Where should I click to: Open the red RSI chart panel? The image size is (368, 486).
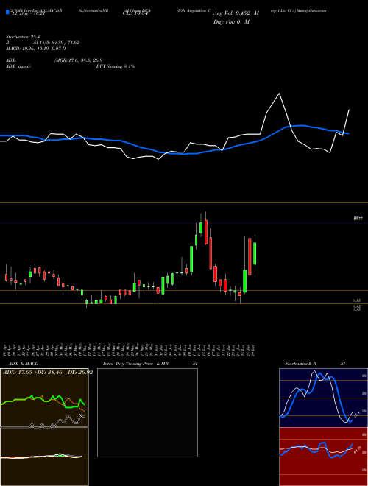click(323, 457)
